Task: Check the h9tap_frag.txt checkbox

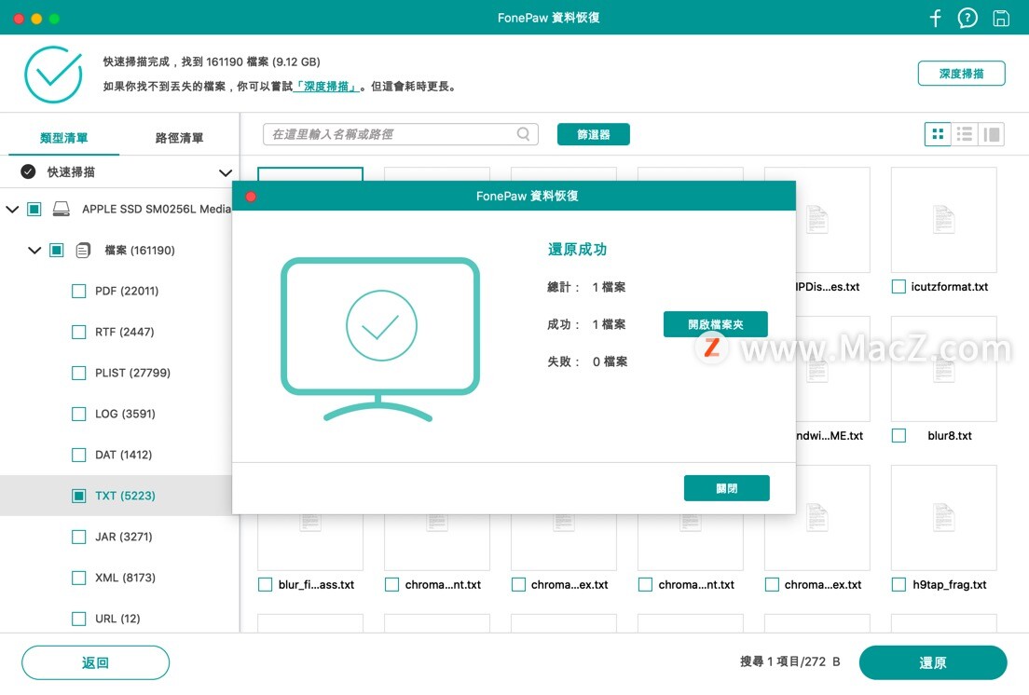Action: pos(899,584)
